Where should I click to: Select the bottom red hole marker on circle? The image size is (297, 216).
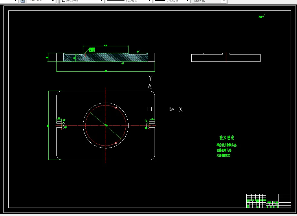click(116, 143)
